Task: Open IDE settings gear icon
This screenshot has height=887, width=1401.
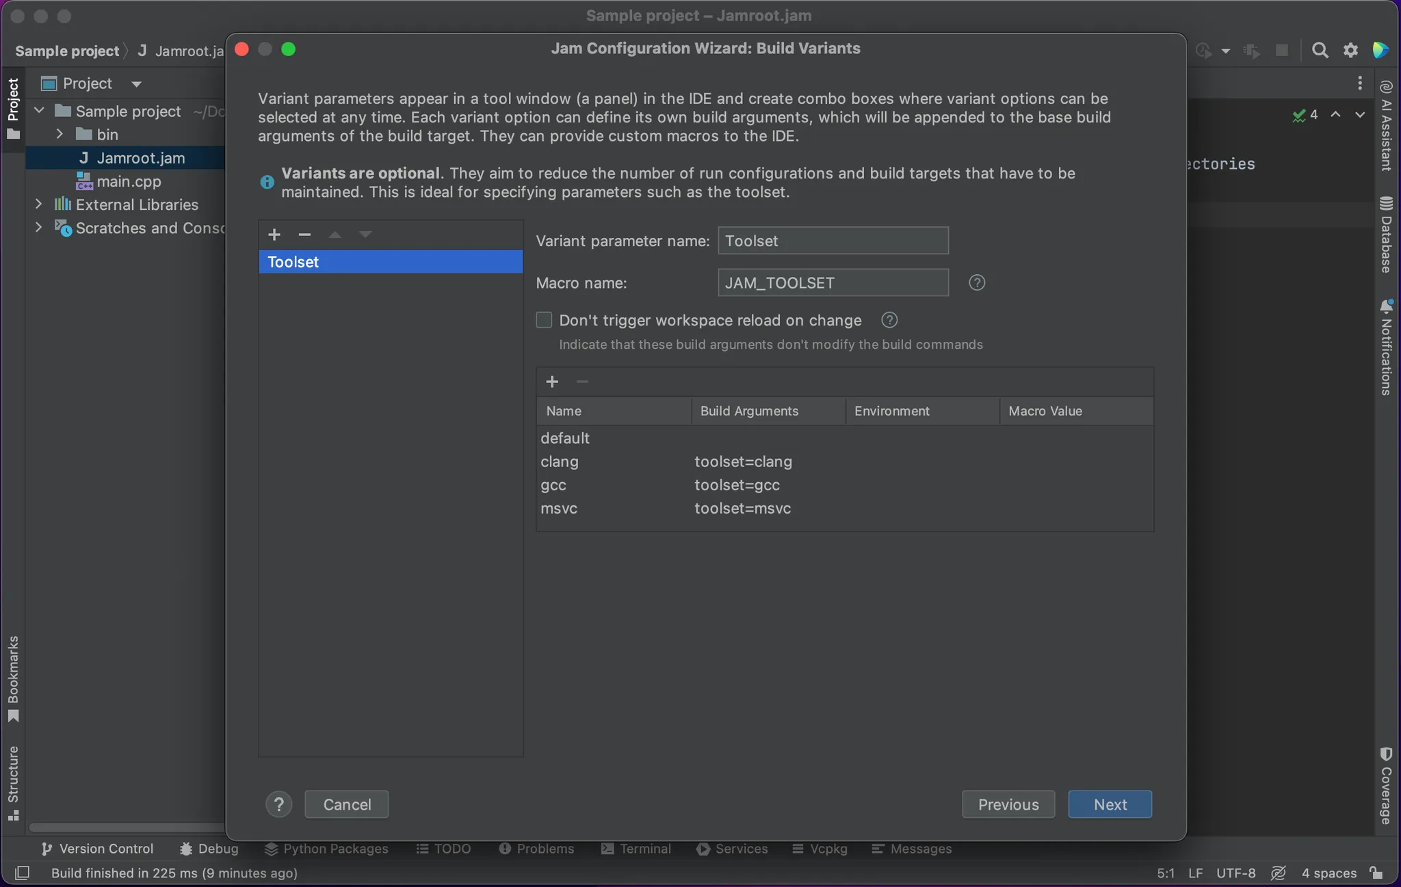Action: pyautogui.click(x=1350, y=51)
